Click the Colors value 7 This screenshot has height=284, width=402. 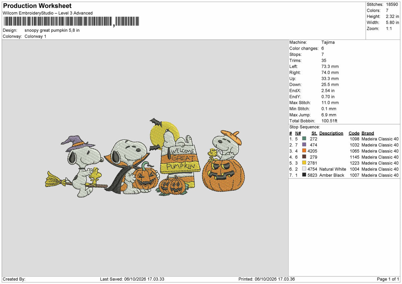coord(387,10)
